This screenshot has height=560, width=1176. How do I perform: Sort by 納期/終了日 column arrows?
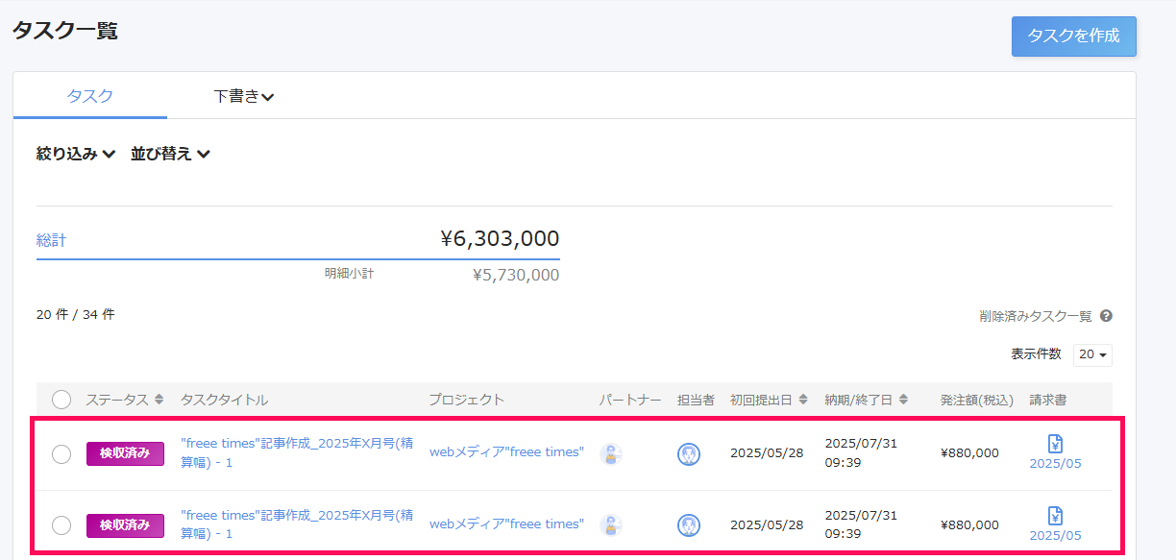coord(903,400)
